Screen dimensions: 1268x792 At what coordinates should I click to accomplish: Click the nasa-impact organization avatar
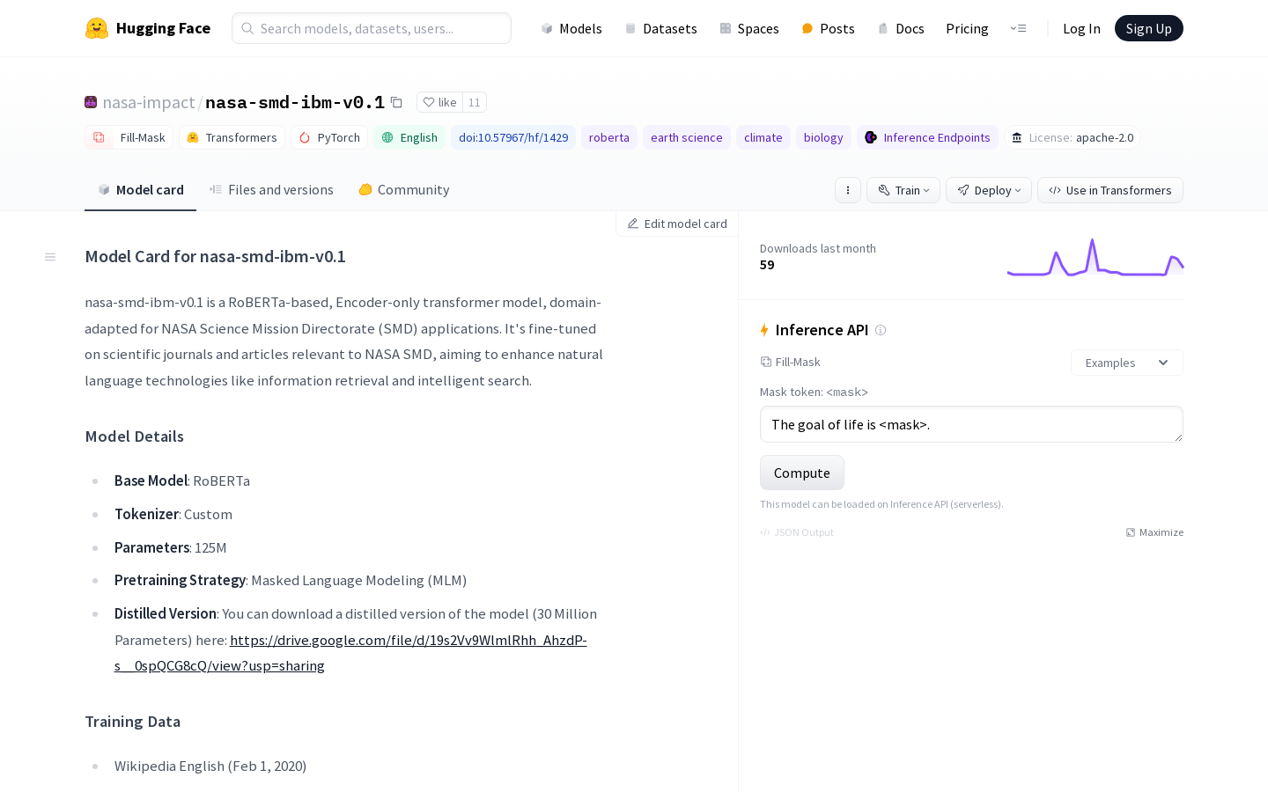click(x=91, y=102)
